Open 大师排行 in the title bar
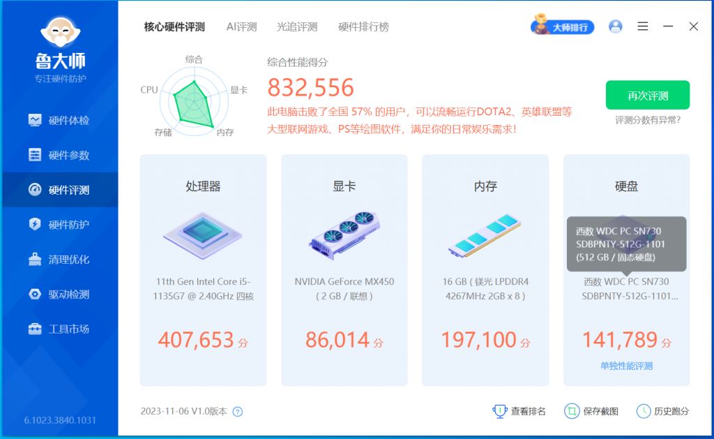 [562, 27]
